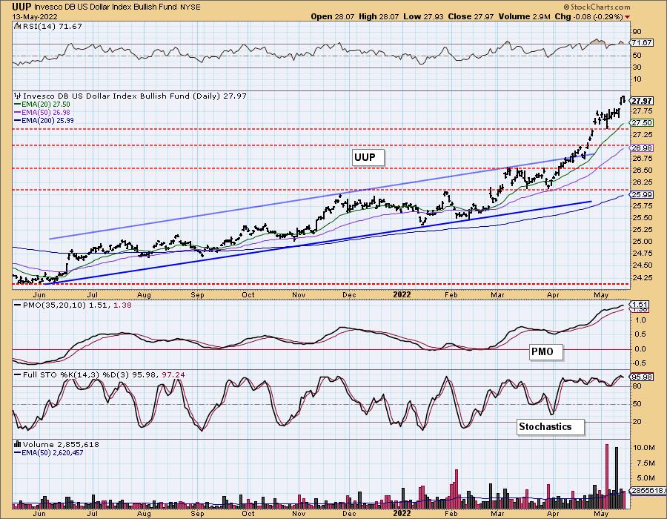Click the 7.5M volume axis label
Image resolution: width=667 pixels, height=519 pixels.
[x=644, y=463]
